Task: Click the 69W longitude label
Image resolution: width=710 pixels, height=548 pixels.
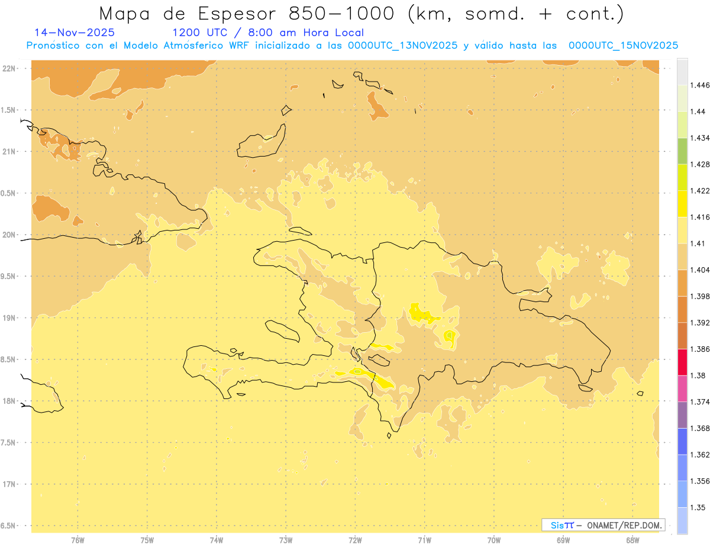Action: pos(563,540)
